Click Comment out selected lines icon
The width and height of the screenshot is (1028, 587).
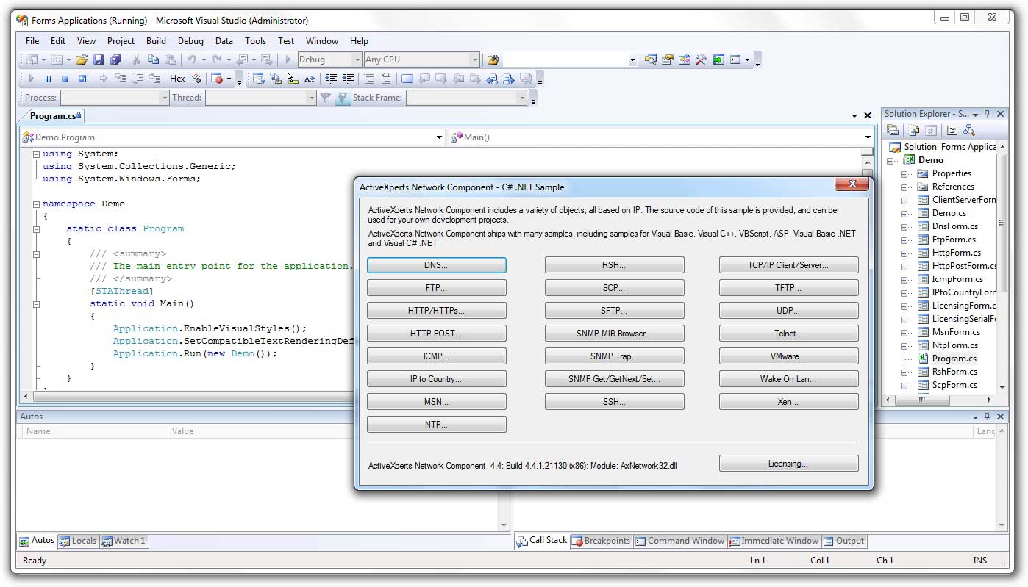(368, 79)
